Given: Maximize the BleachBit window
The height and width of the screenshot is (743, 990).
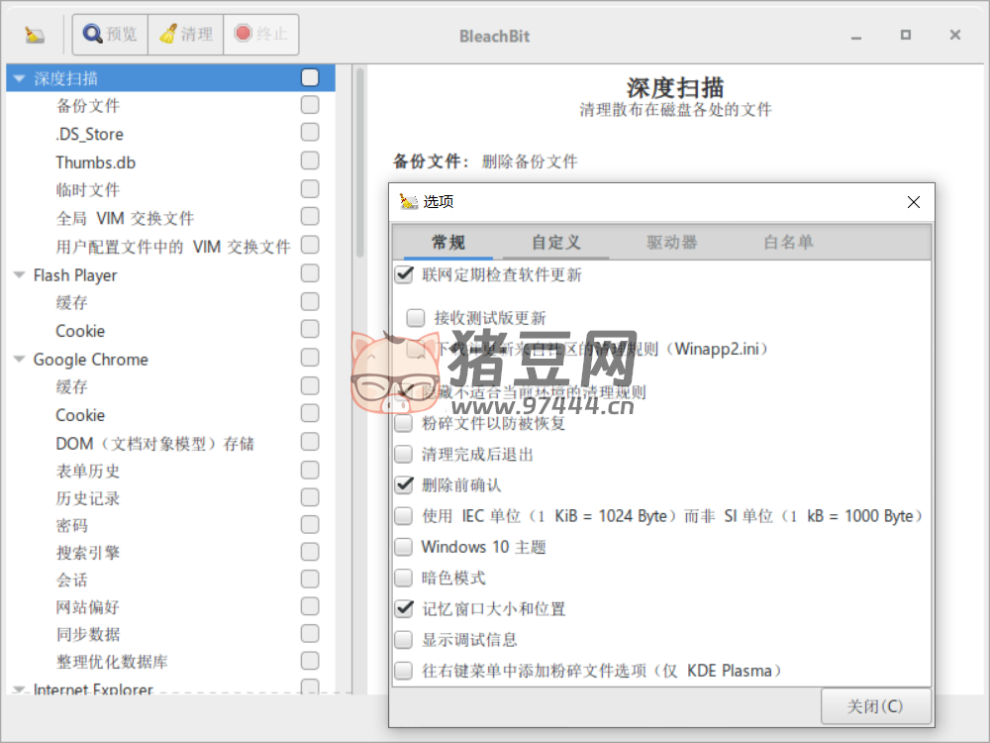Looking at the screenshot, I should coord(905,35).
